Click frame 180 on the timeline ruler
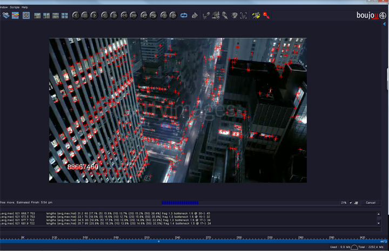Image resolution: width=389 pixels, height=251 pixels. pyautogui.click(x=116, y=238)
